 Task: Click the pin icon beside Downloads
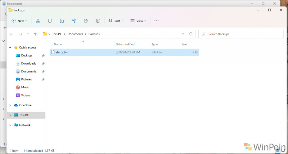[43, 63]
